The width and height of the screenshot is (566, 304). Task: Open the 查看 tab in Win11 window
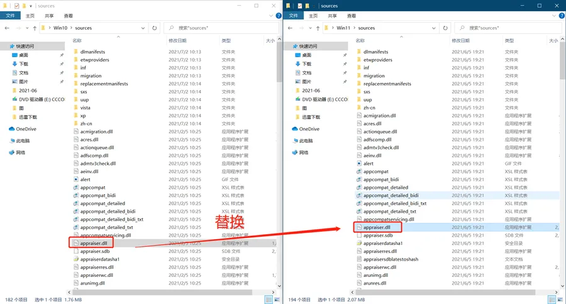click(x=351, y=16)
